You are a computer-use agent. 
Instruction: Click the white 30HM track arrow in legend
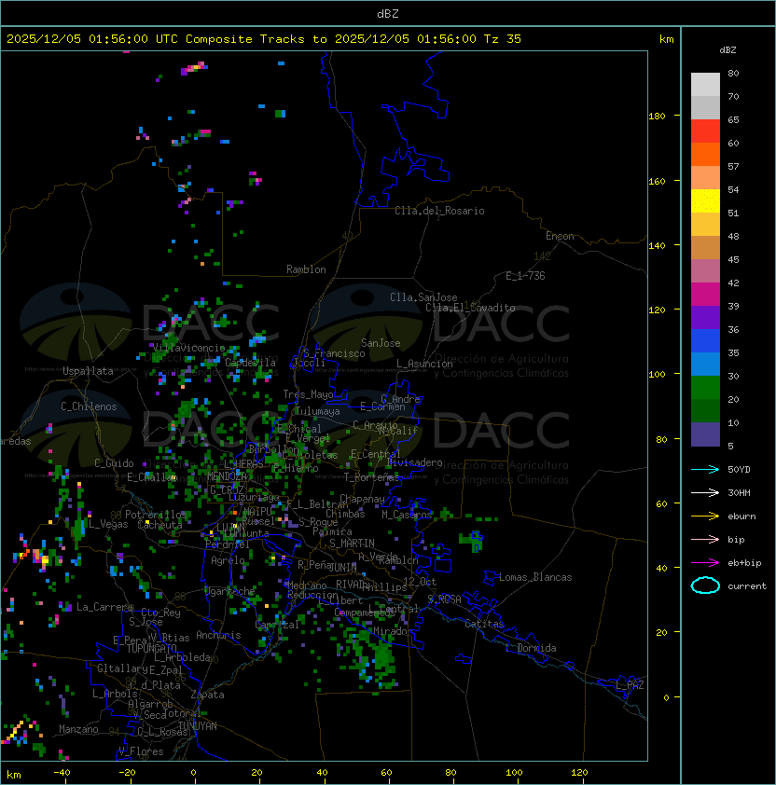pos(705,493)
